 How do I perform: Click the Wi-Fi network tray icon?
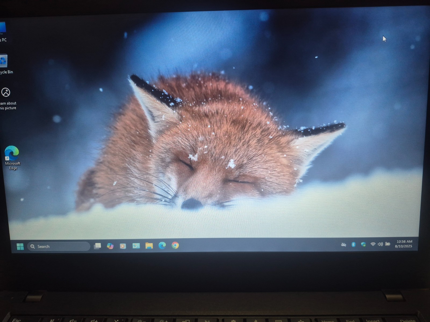coord(373,244)
